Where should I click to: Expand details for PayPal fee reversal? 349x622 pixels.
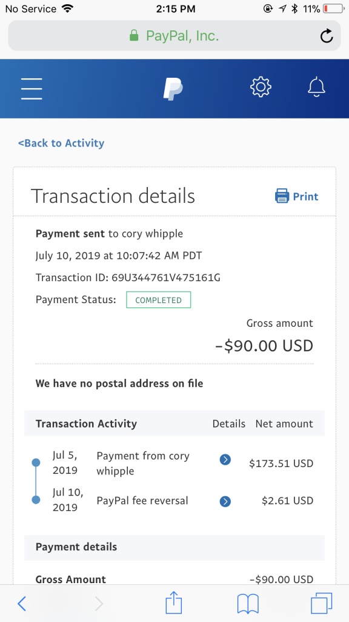click(225, 501)
